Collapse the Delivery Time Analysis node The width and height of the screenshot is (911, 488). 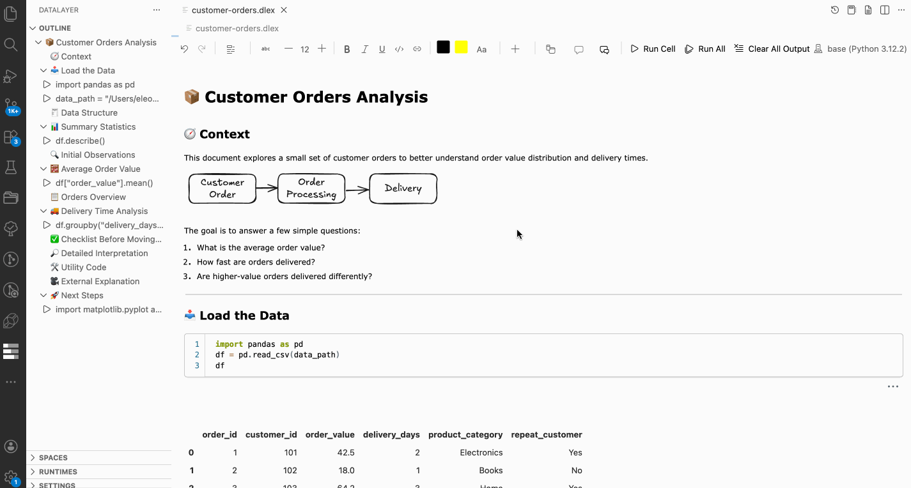pyautogui.click(x=43, y=211)
